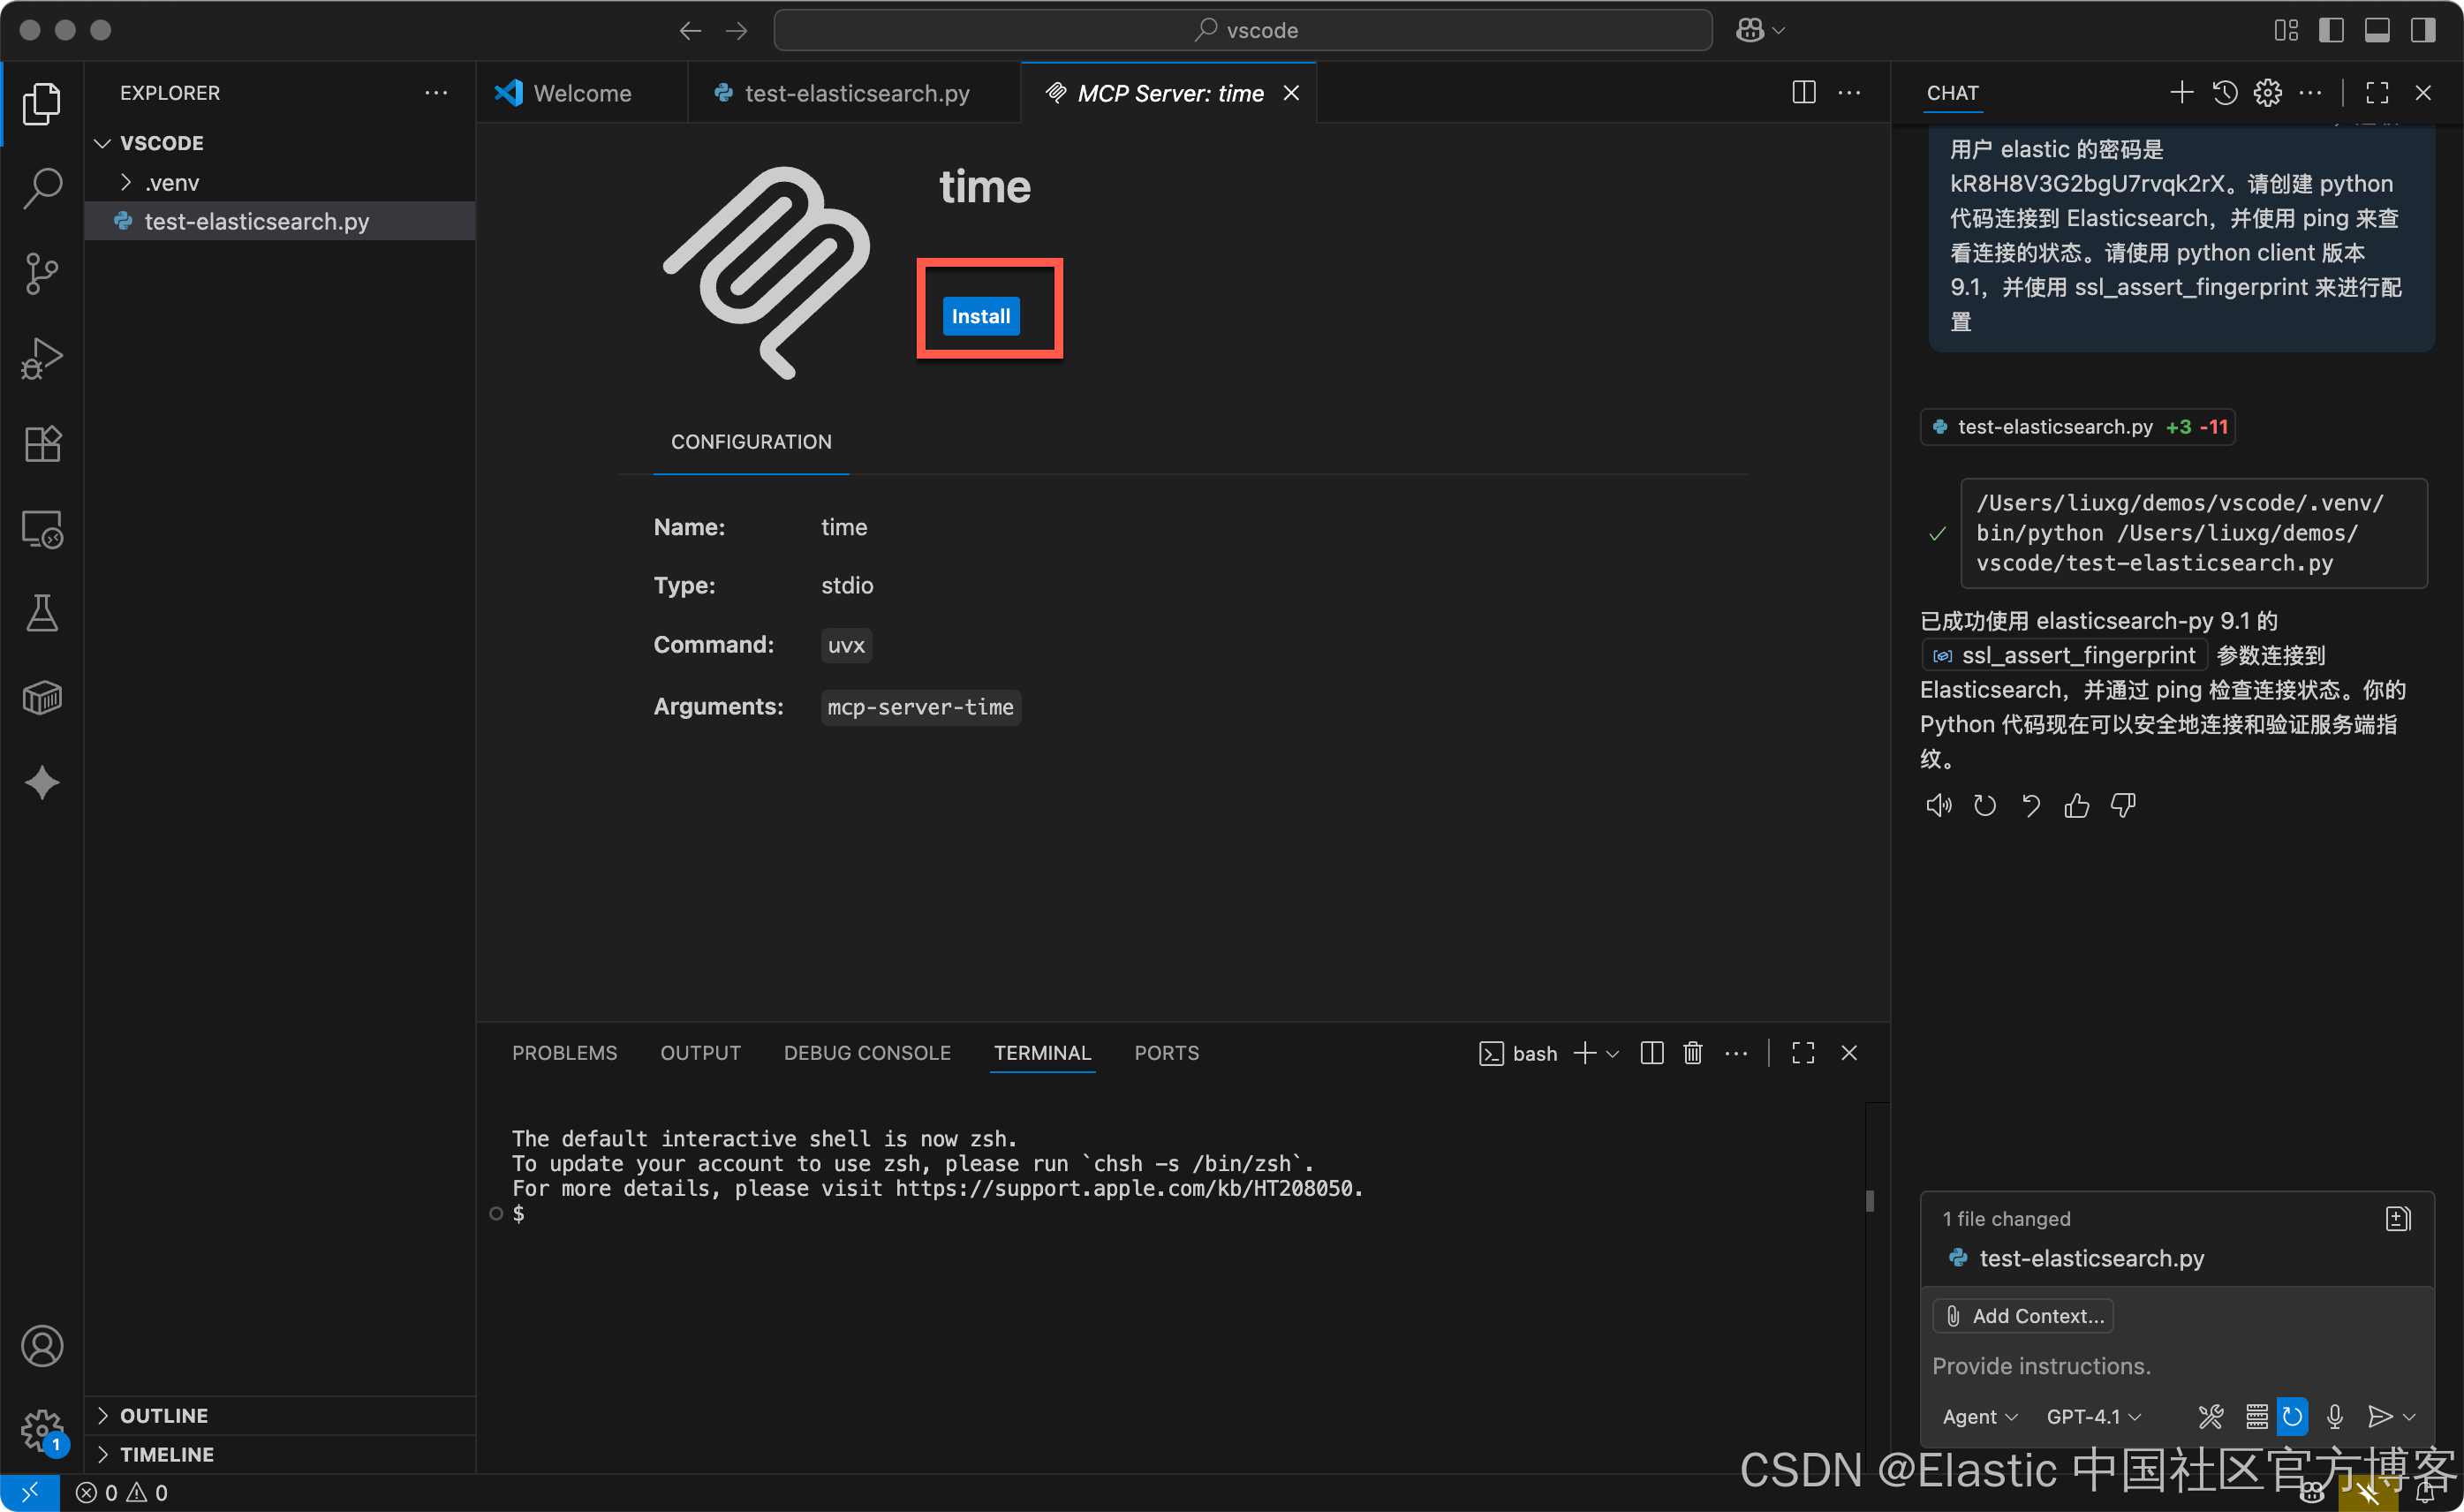Kill the bash terminal with trash icon
Image resolution: width=2464 pixels, height=1512 pixels.
(x=1692, y=1053)
